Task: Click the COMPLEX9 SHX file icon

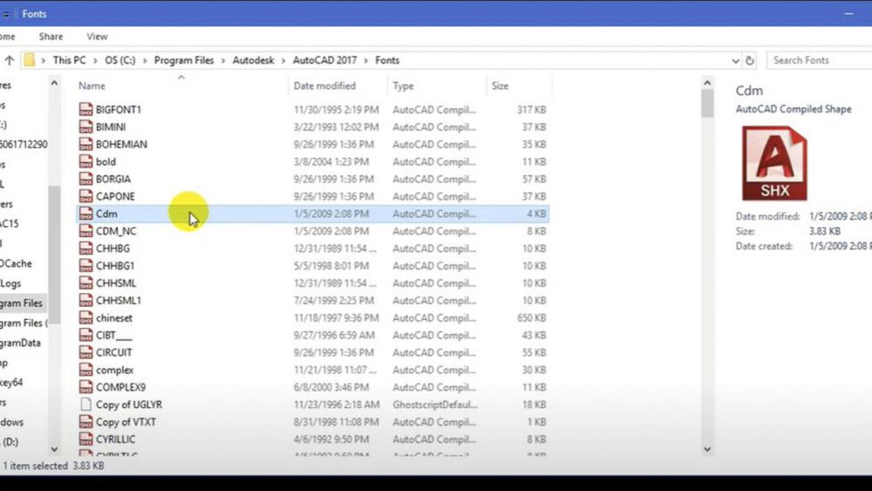Action: coord(85,387)
